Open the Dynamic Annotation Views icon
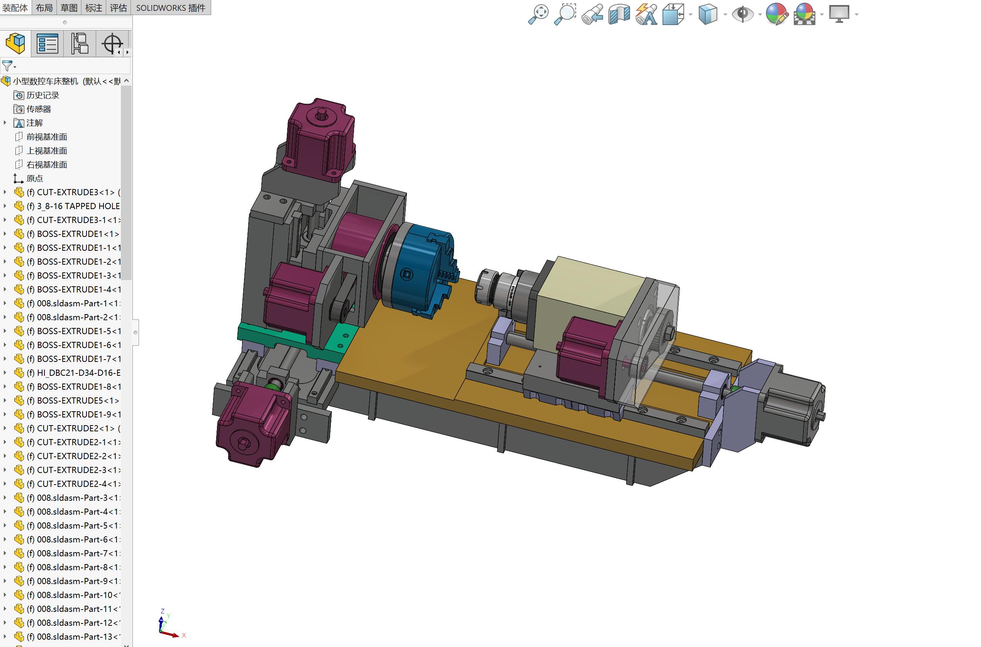Image resolution: width=981 pixels, height=647 pixels. tap(646, 14)
